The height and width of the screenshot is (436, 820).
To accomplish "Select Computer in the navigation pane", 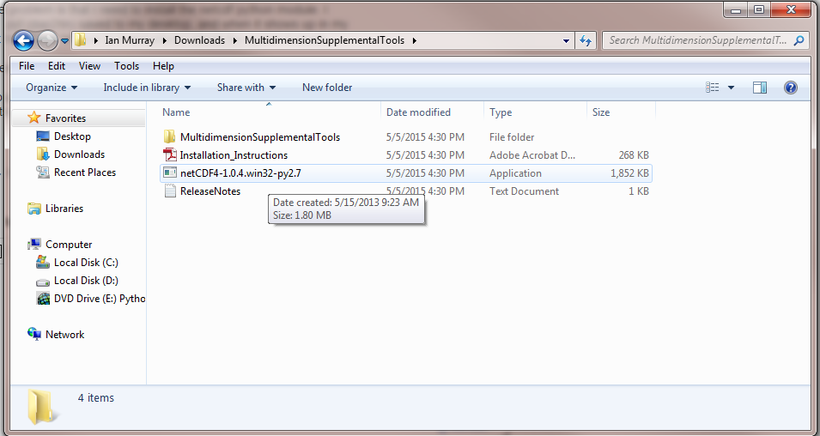I will pos(69,245).
